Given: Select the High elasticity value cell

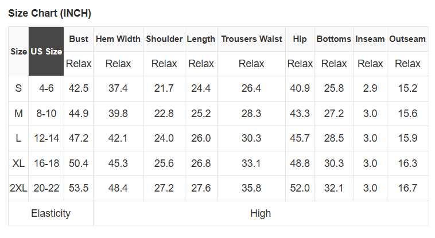Looking at the screenshot, I should [260, 213].
